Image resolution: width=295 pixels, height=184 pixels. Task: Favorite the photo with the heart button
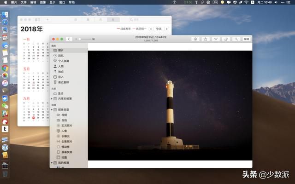216,39
